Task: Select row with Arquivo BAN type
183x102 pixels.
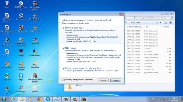Action: pos(149,61)
